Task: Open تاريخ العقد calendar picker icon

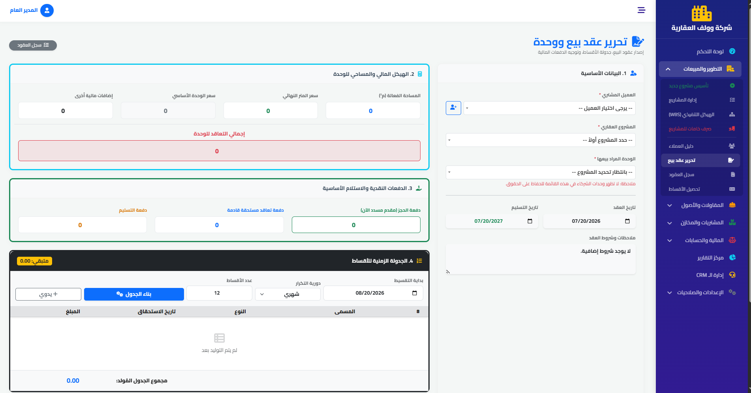Action: coord(627,221)
